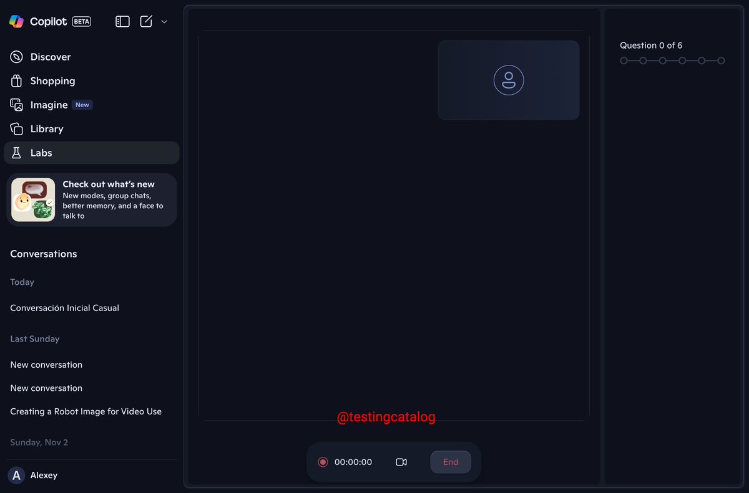Click the person avatar placeholder in video tile
The height and width of the screenshot is (493, 749).
tap(509, 80)
